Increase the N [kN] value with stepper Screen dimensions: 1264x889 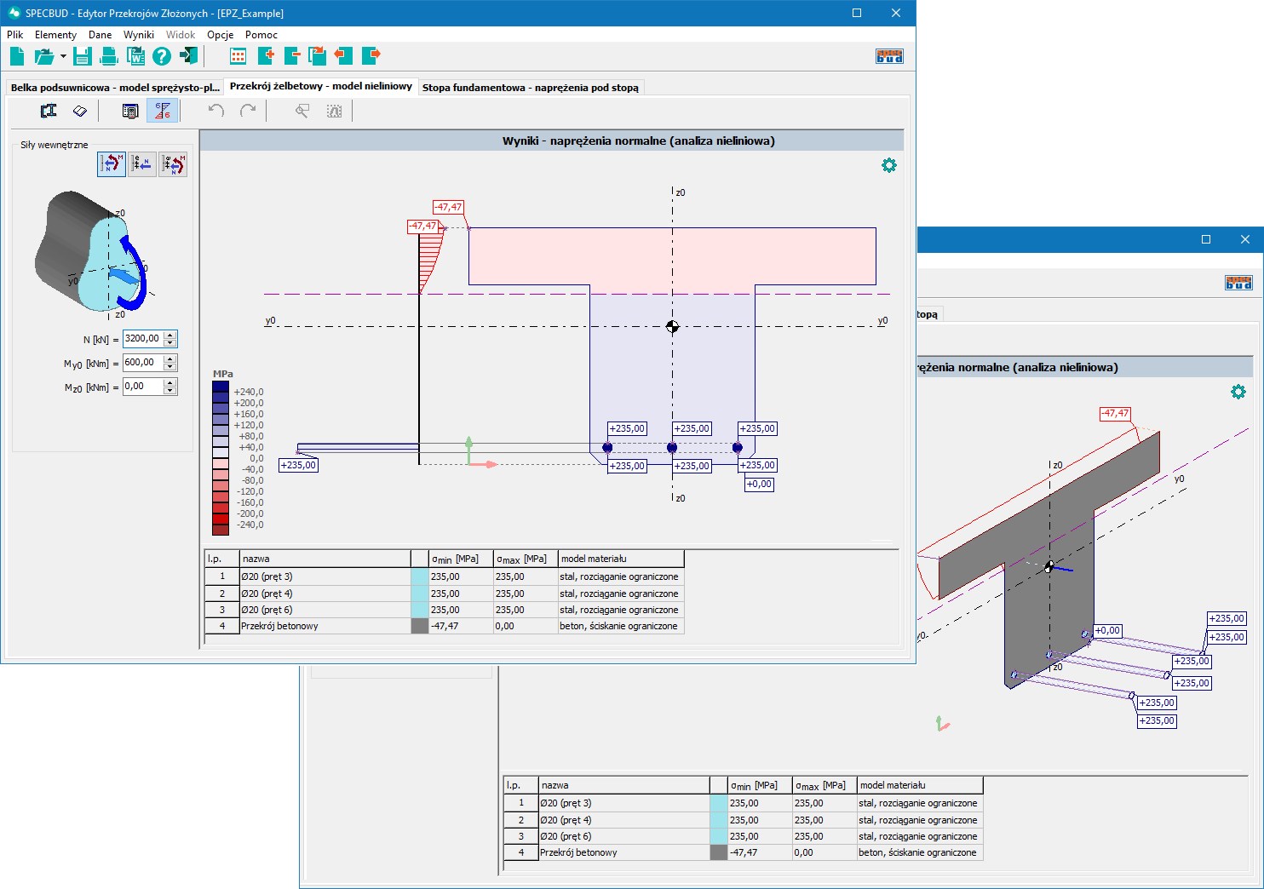(170, 335)
